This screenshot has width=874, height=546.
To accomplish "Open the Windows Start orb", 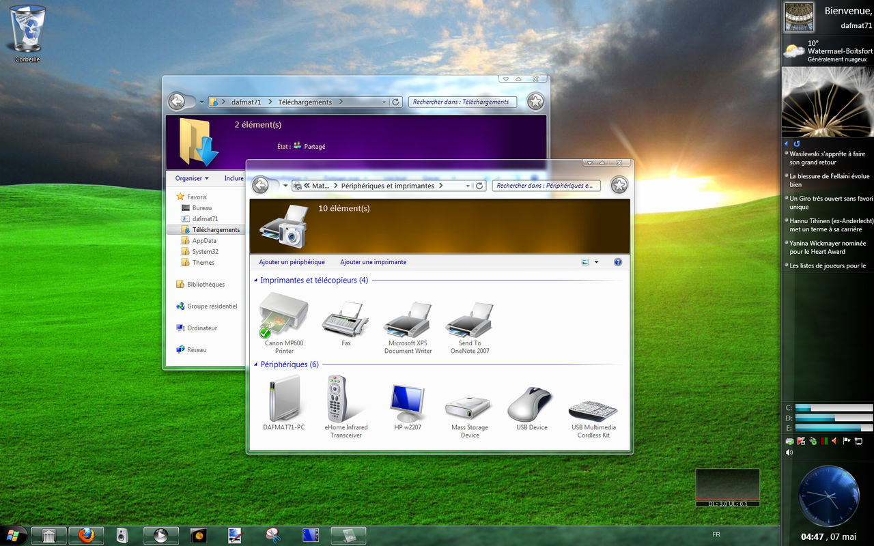I will click(x=14, y=535).
